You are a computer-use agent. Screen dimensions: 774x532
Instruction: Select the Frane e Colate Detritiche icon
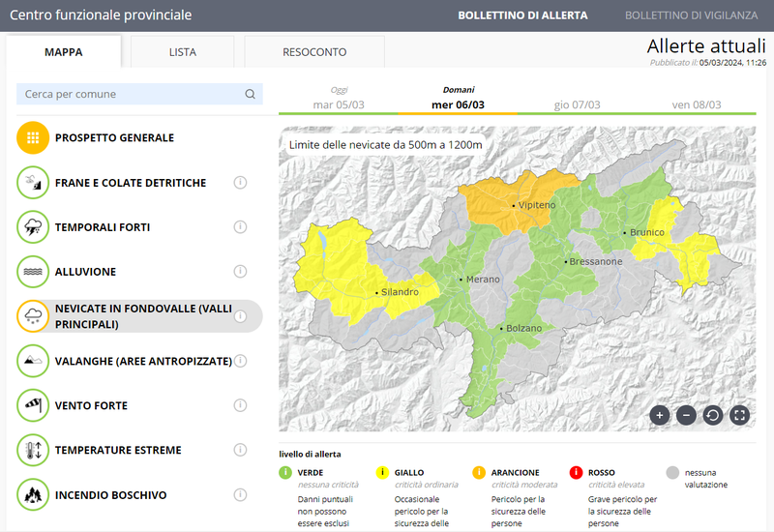pos(33,183)
